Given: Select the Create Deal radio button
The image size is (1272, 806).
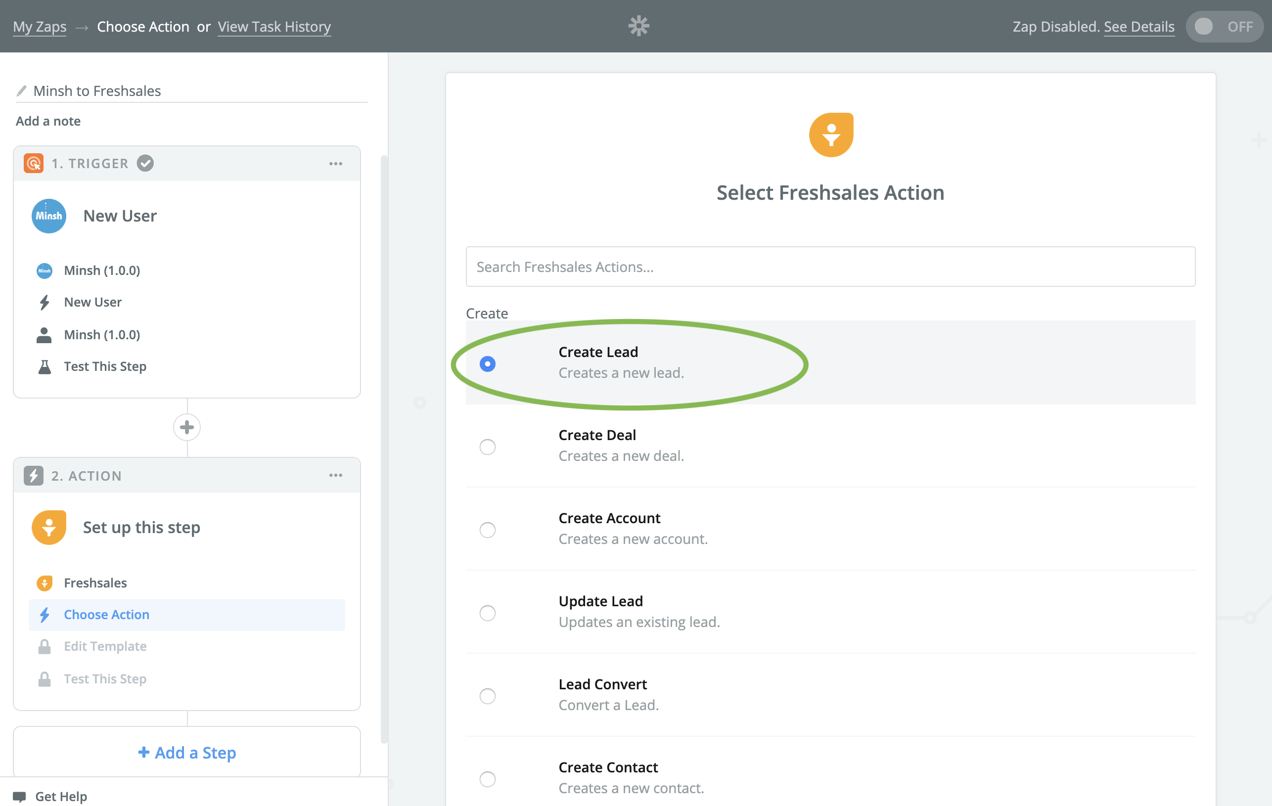Looking at the screenshot, I should [487, 447].
